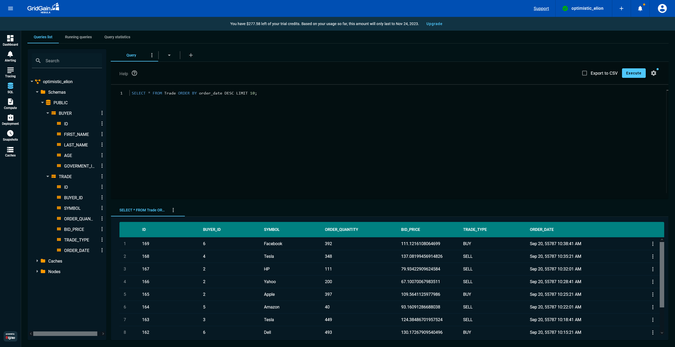Open actions menu for SYMBOL column
675x347 pixels.
(x=102, y=208)
